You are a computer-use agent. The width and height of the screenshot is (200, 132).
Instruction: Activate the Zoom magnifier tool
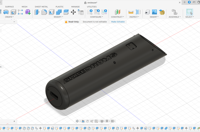92,121
